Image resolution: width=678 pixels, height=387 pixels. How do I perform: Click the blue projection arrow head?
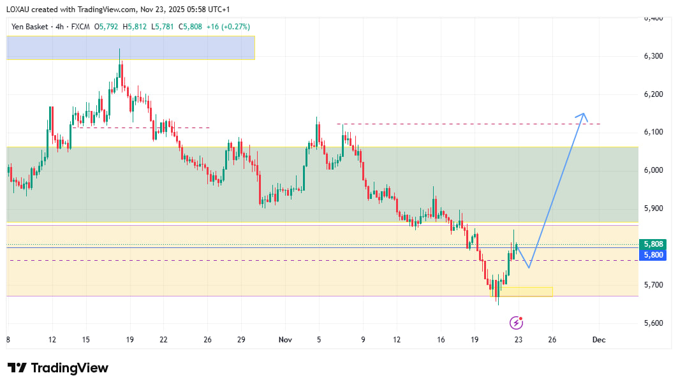(582, 115)
